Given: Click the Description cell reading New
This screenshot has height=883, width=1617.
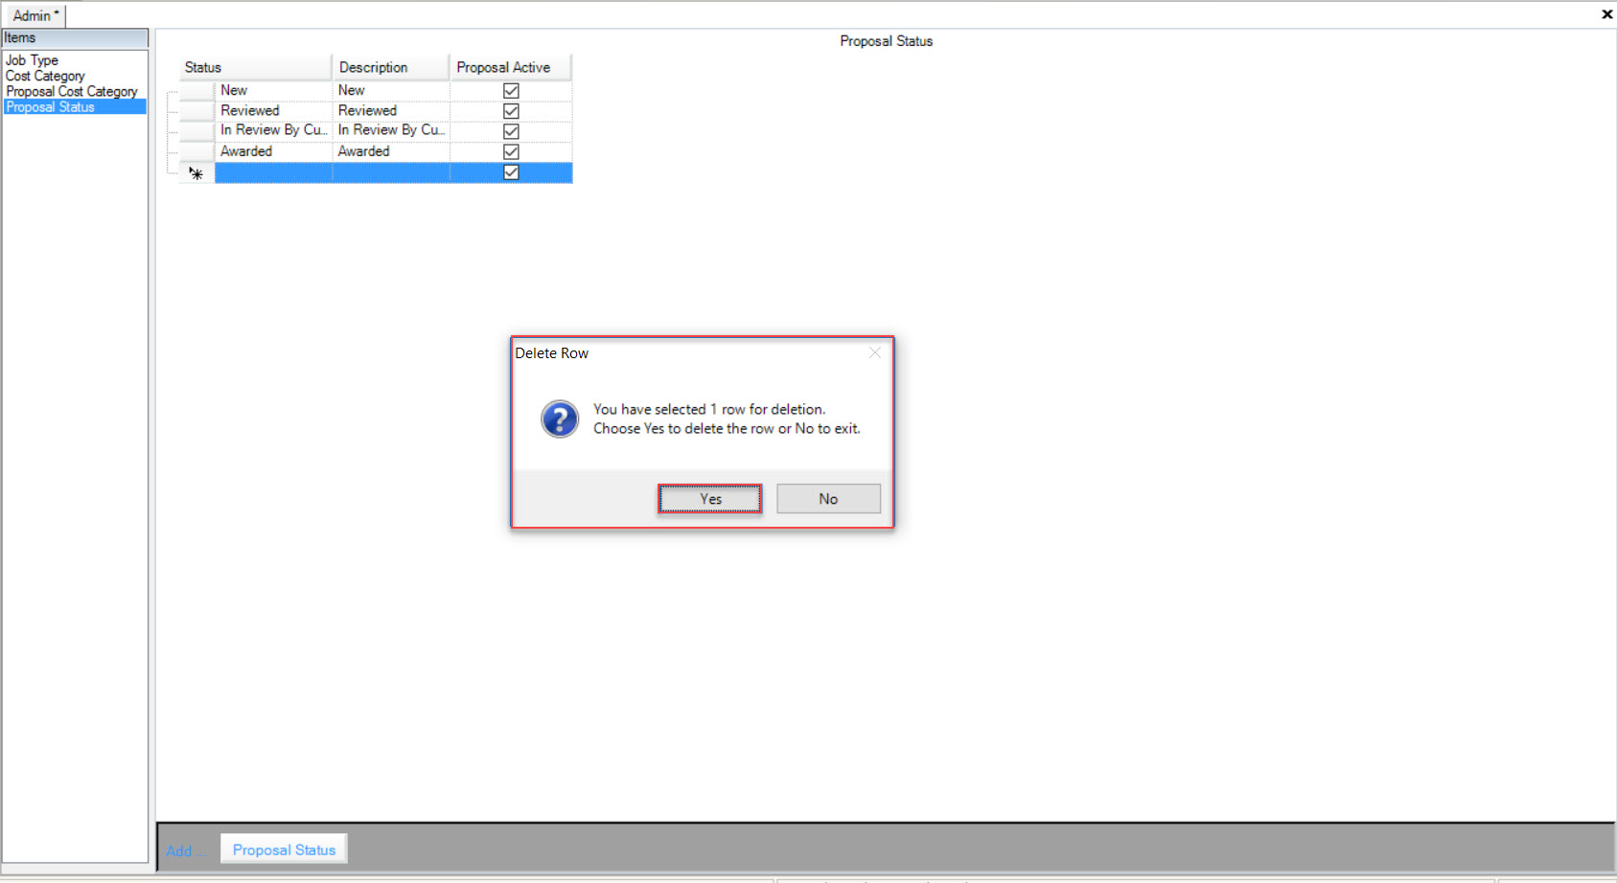Looking at the screenshot, I should 391,91.
